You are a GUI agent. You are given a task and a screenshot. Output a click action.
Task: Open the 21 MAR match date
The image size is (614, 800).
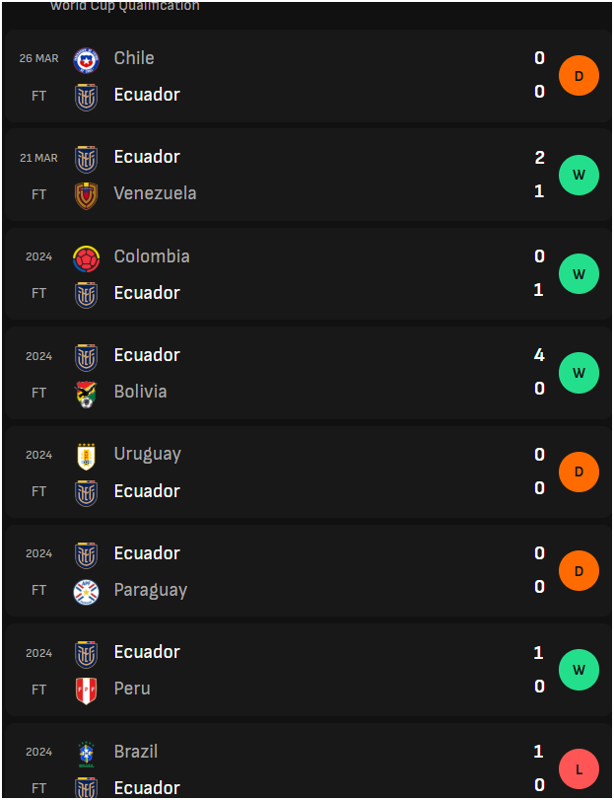pos(38,158)
